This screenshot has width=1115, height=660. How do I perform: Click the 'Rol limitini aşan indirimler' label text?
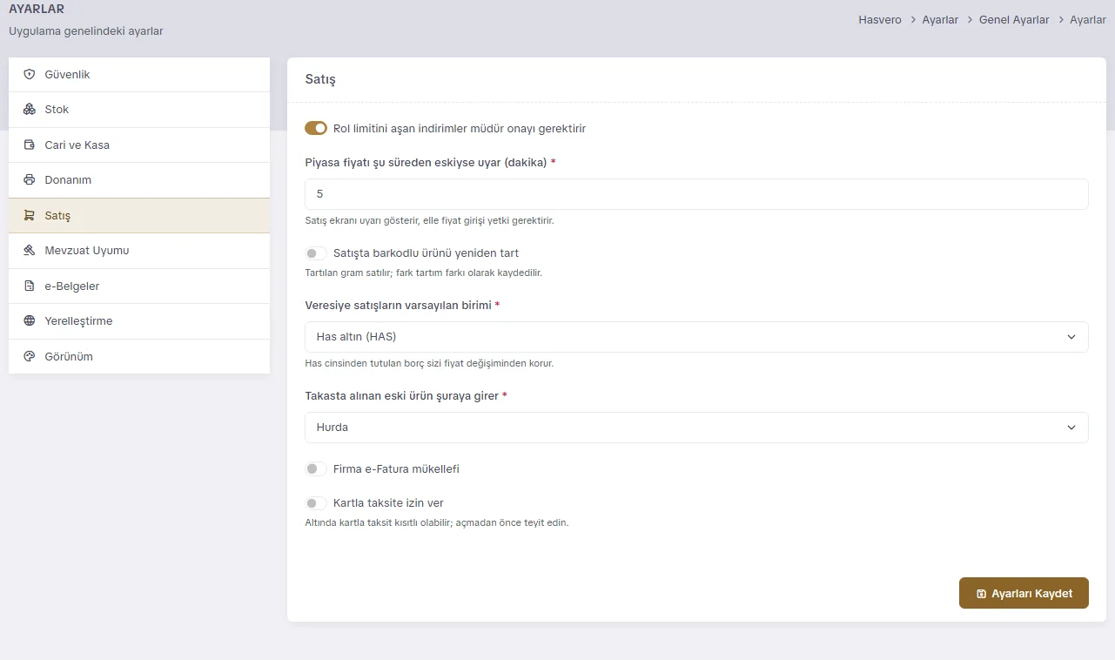460,129
